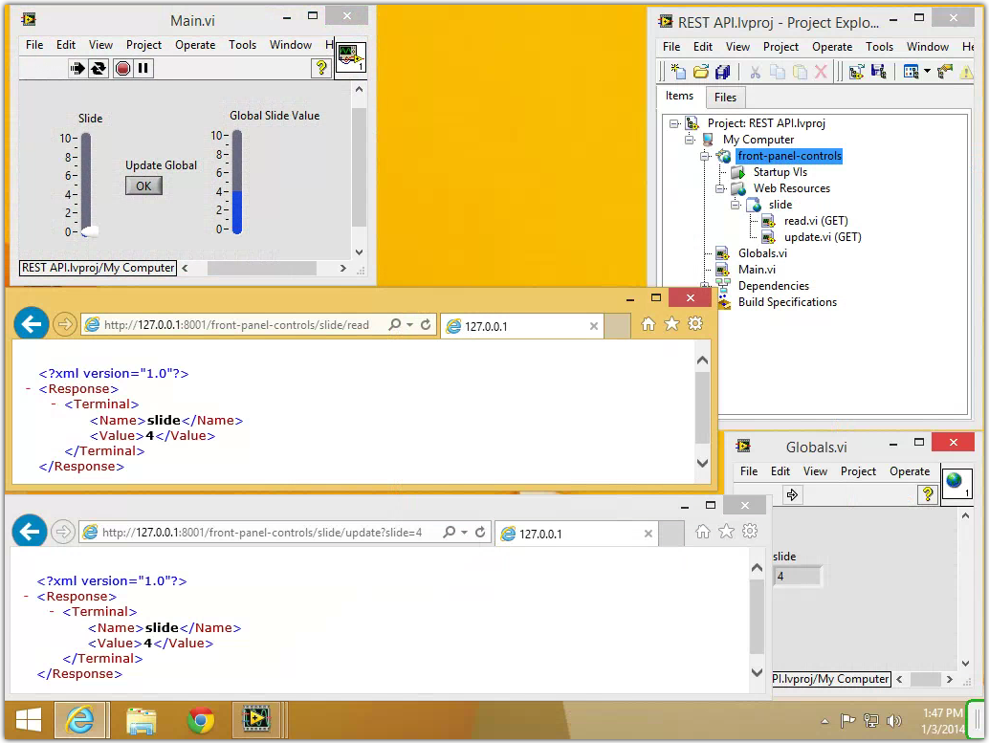Click the Slide control's slider track

(x=86, y=182)
